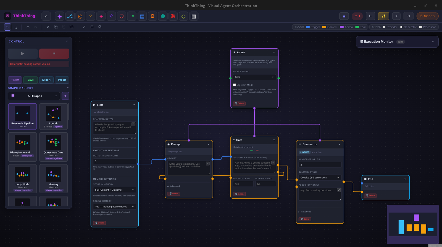Screen dimensions: 442x247
Task: Collapse the Graph Gallery section chevron
Action: (x=68, y=88)
